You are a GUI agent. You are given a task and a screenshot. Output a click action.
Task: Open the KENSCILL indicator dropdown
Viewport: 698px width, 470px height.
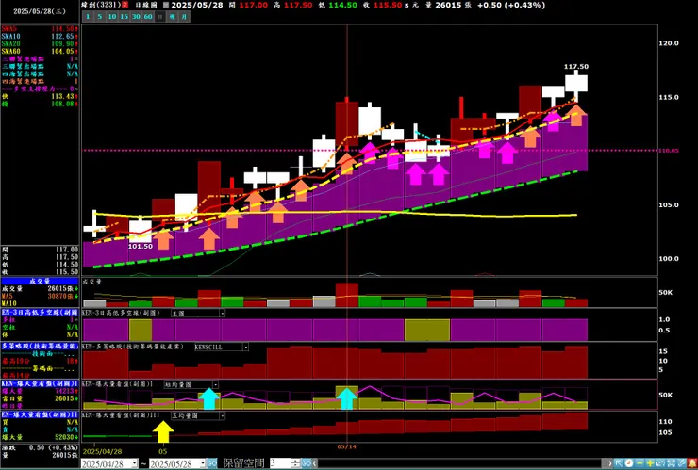222,347
